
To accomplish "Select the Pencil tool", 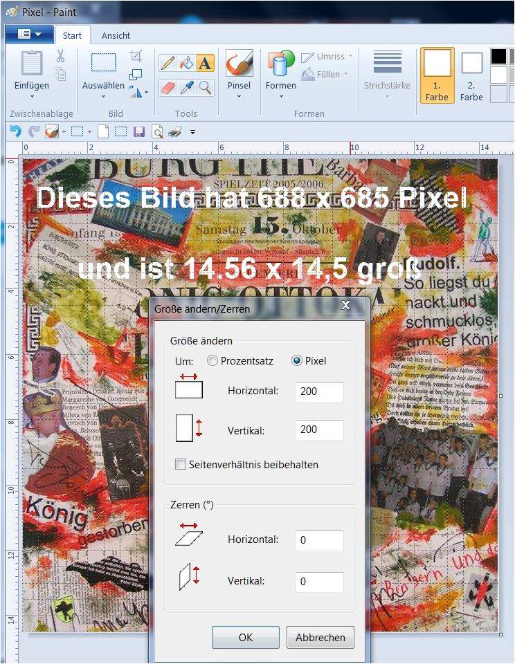I will 168,63.
